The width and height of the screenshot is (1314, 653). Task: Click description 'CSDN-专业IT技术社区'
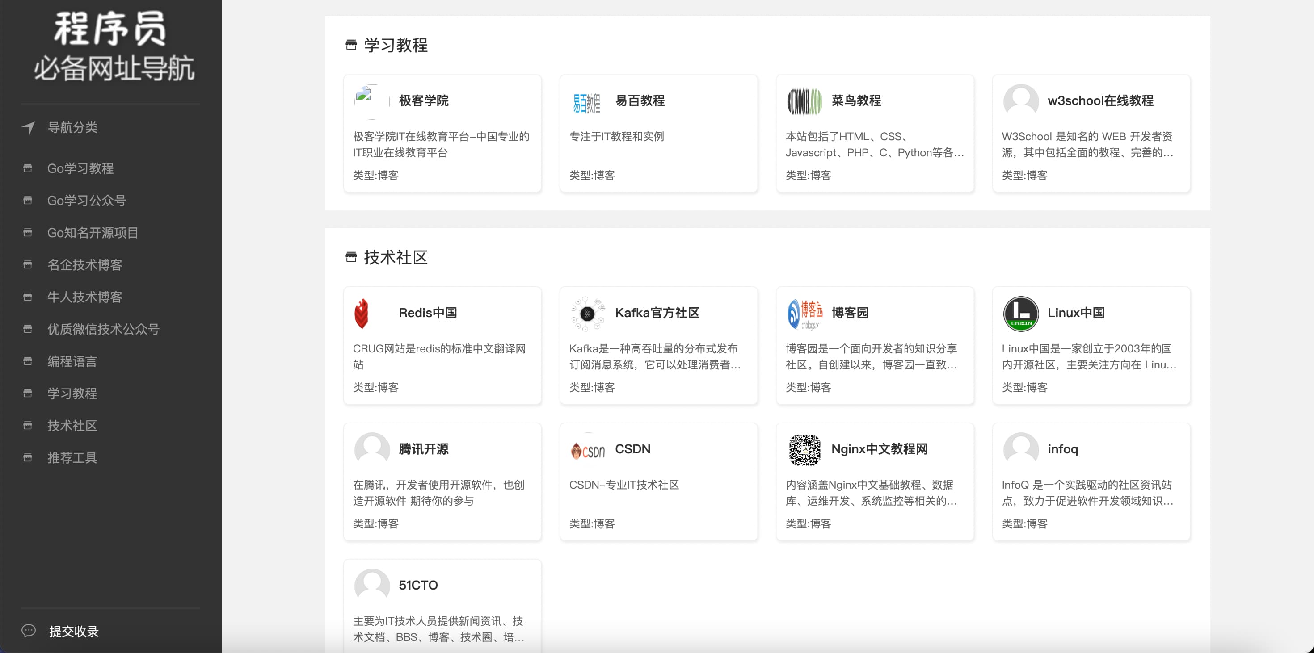[624, 485]
